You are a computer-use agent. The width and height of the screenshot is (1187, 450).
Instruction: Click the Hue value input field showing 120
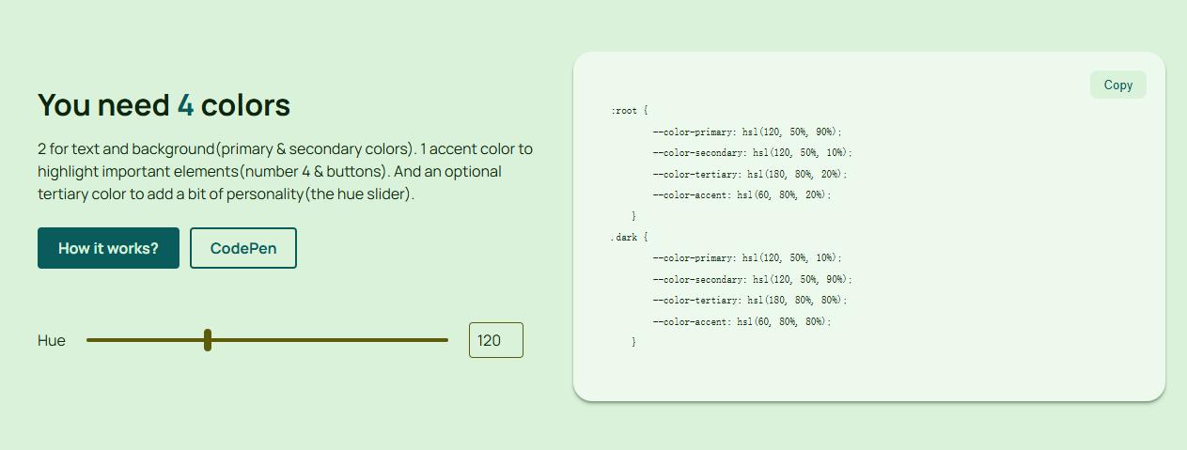(x=496, y=340)
